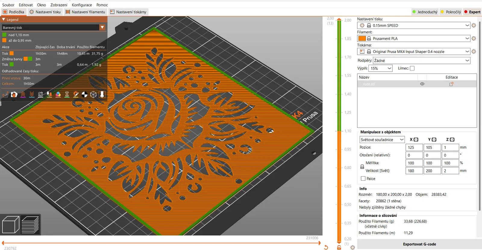
Task: Enable the Palce checkbox
Action: tap(363, 179)
